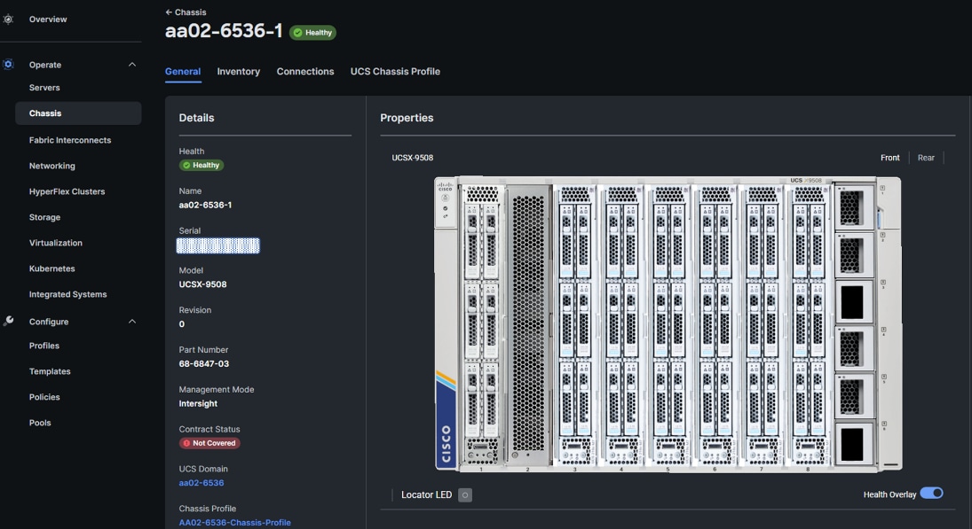
Task: Select Chassis in the sidebar
Action: (x=78, y=113)
